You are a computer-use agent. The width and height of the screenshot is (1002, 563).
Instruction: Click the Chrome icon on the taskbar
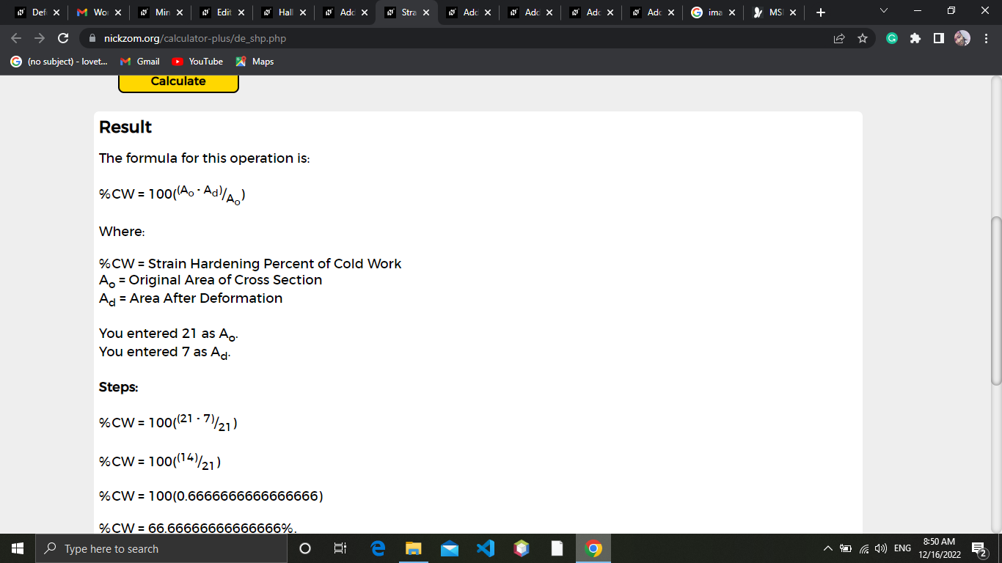tap(593, 548)
